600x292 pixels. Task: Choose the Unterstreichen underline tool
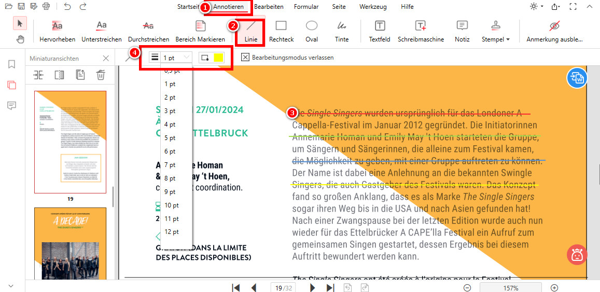pos(102,32)
